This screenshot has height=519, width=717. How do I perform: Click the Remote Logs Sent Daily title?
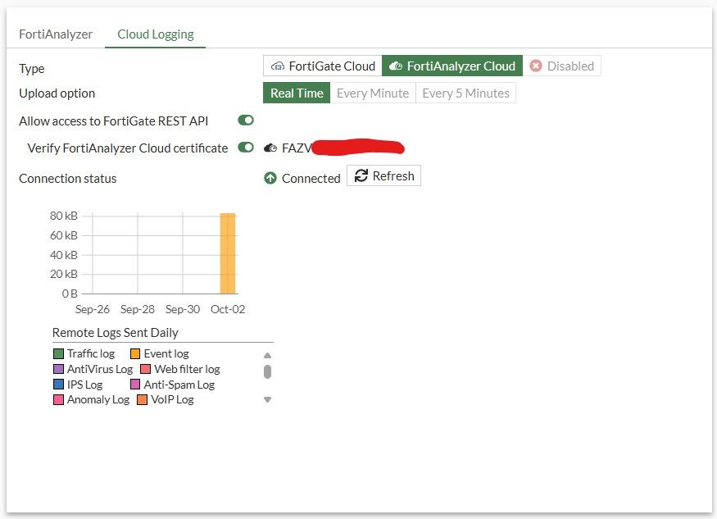pyautogui.click(x=116, y=333)
